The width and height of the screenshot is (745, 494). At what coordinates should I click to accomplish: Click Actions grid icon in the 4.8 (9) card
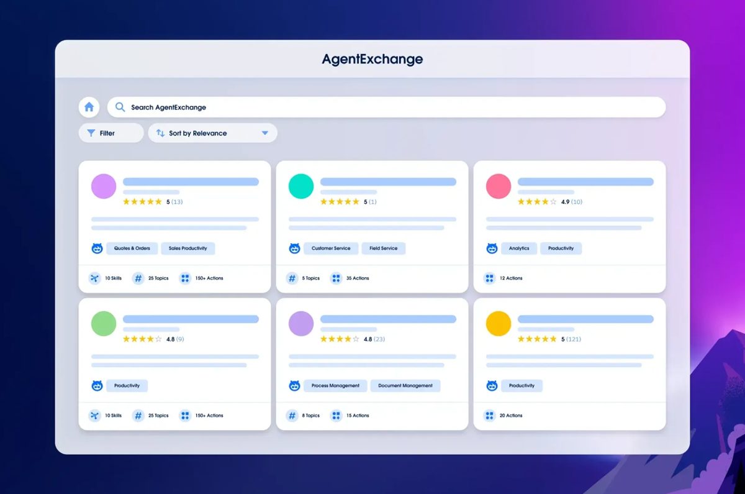coord(185,416)
